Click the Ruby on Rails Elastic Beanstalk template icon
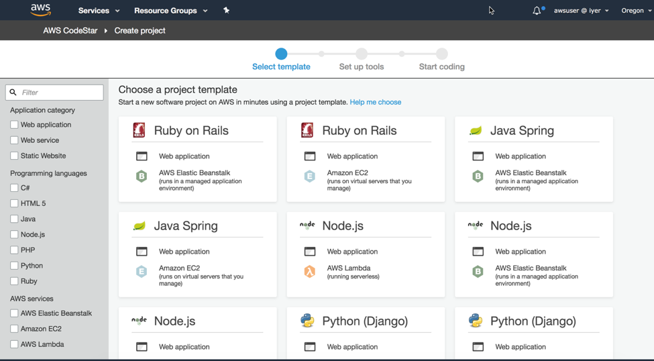 coord(139,130)
